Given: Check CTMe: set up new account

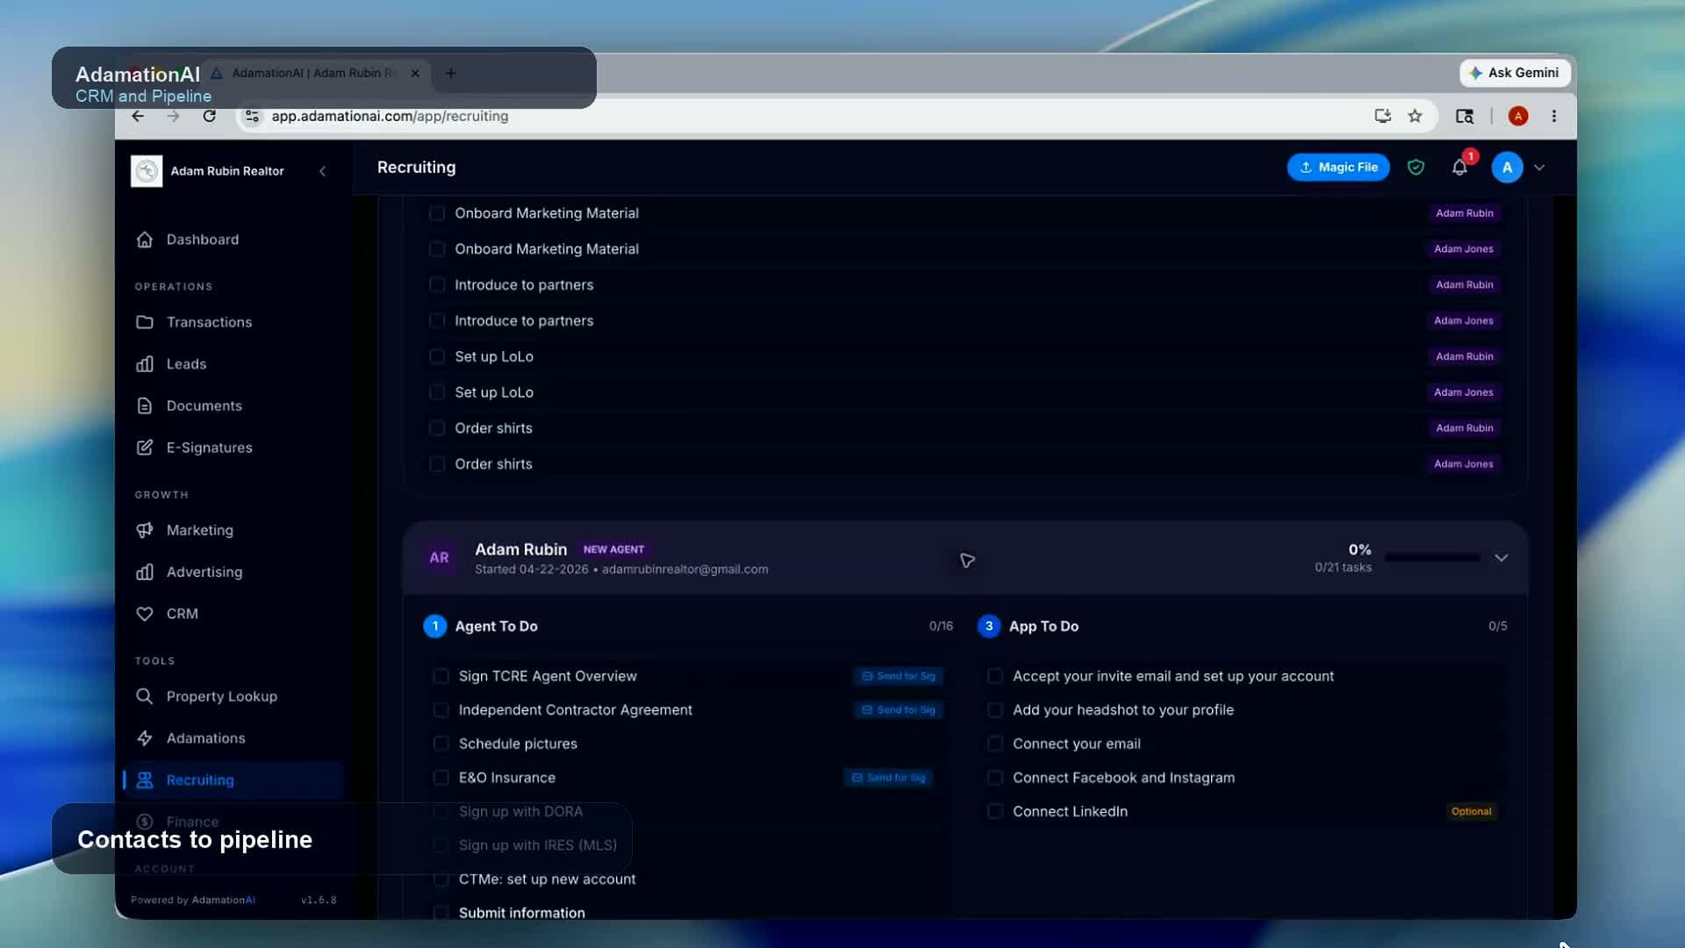Looking at the screenshot, I should click(x=441, y=879).
